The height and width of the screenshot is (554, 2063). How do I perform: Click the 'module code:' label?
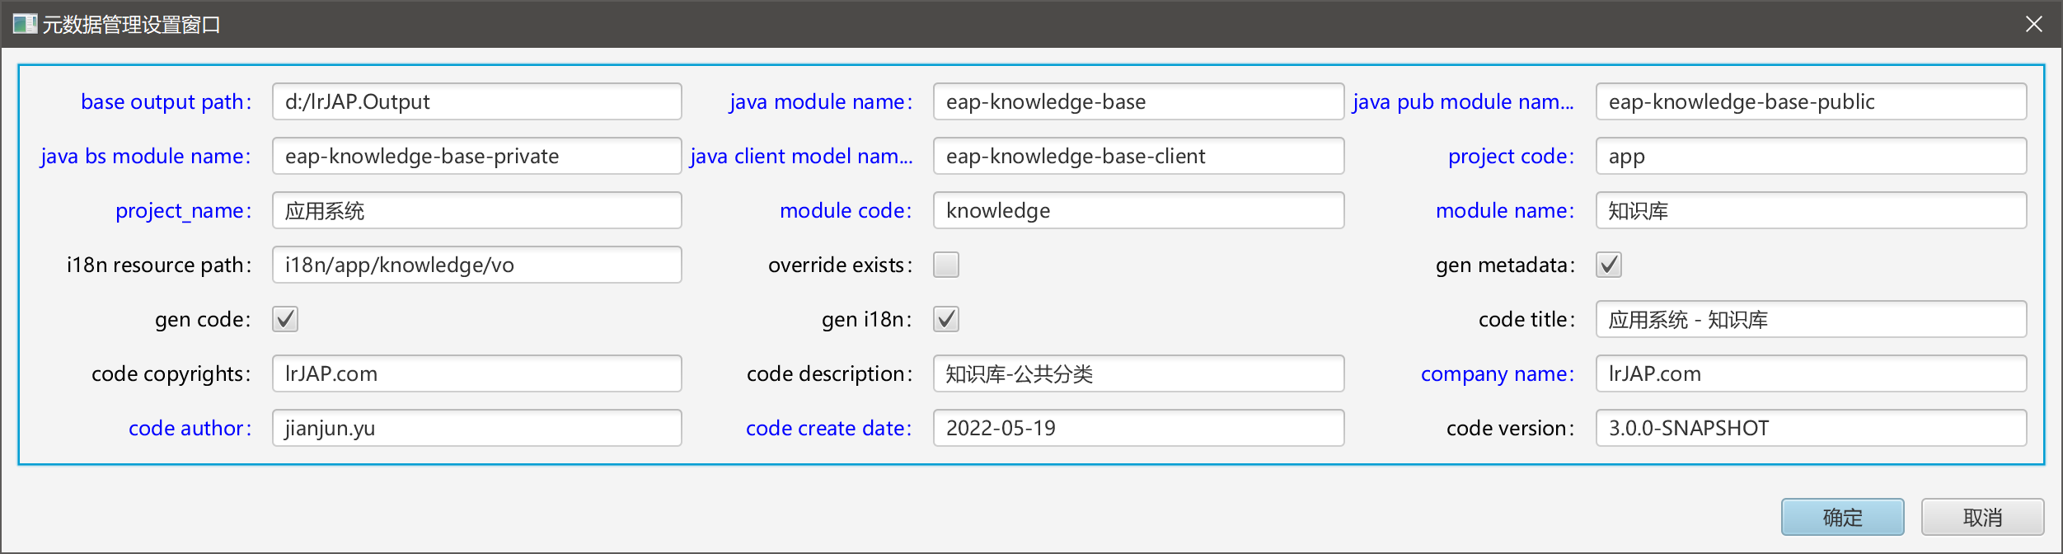846,210
